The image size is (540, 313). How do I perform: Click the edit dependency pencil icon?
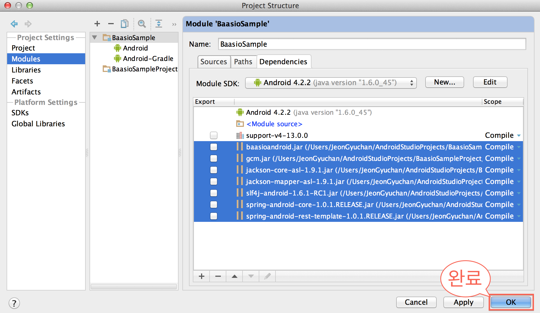tap(267, 276)
